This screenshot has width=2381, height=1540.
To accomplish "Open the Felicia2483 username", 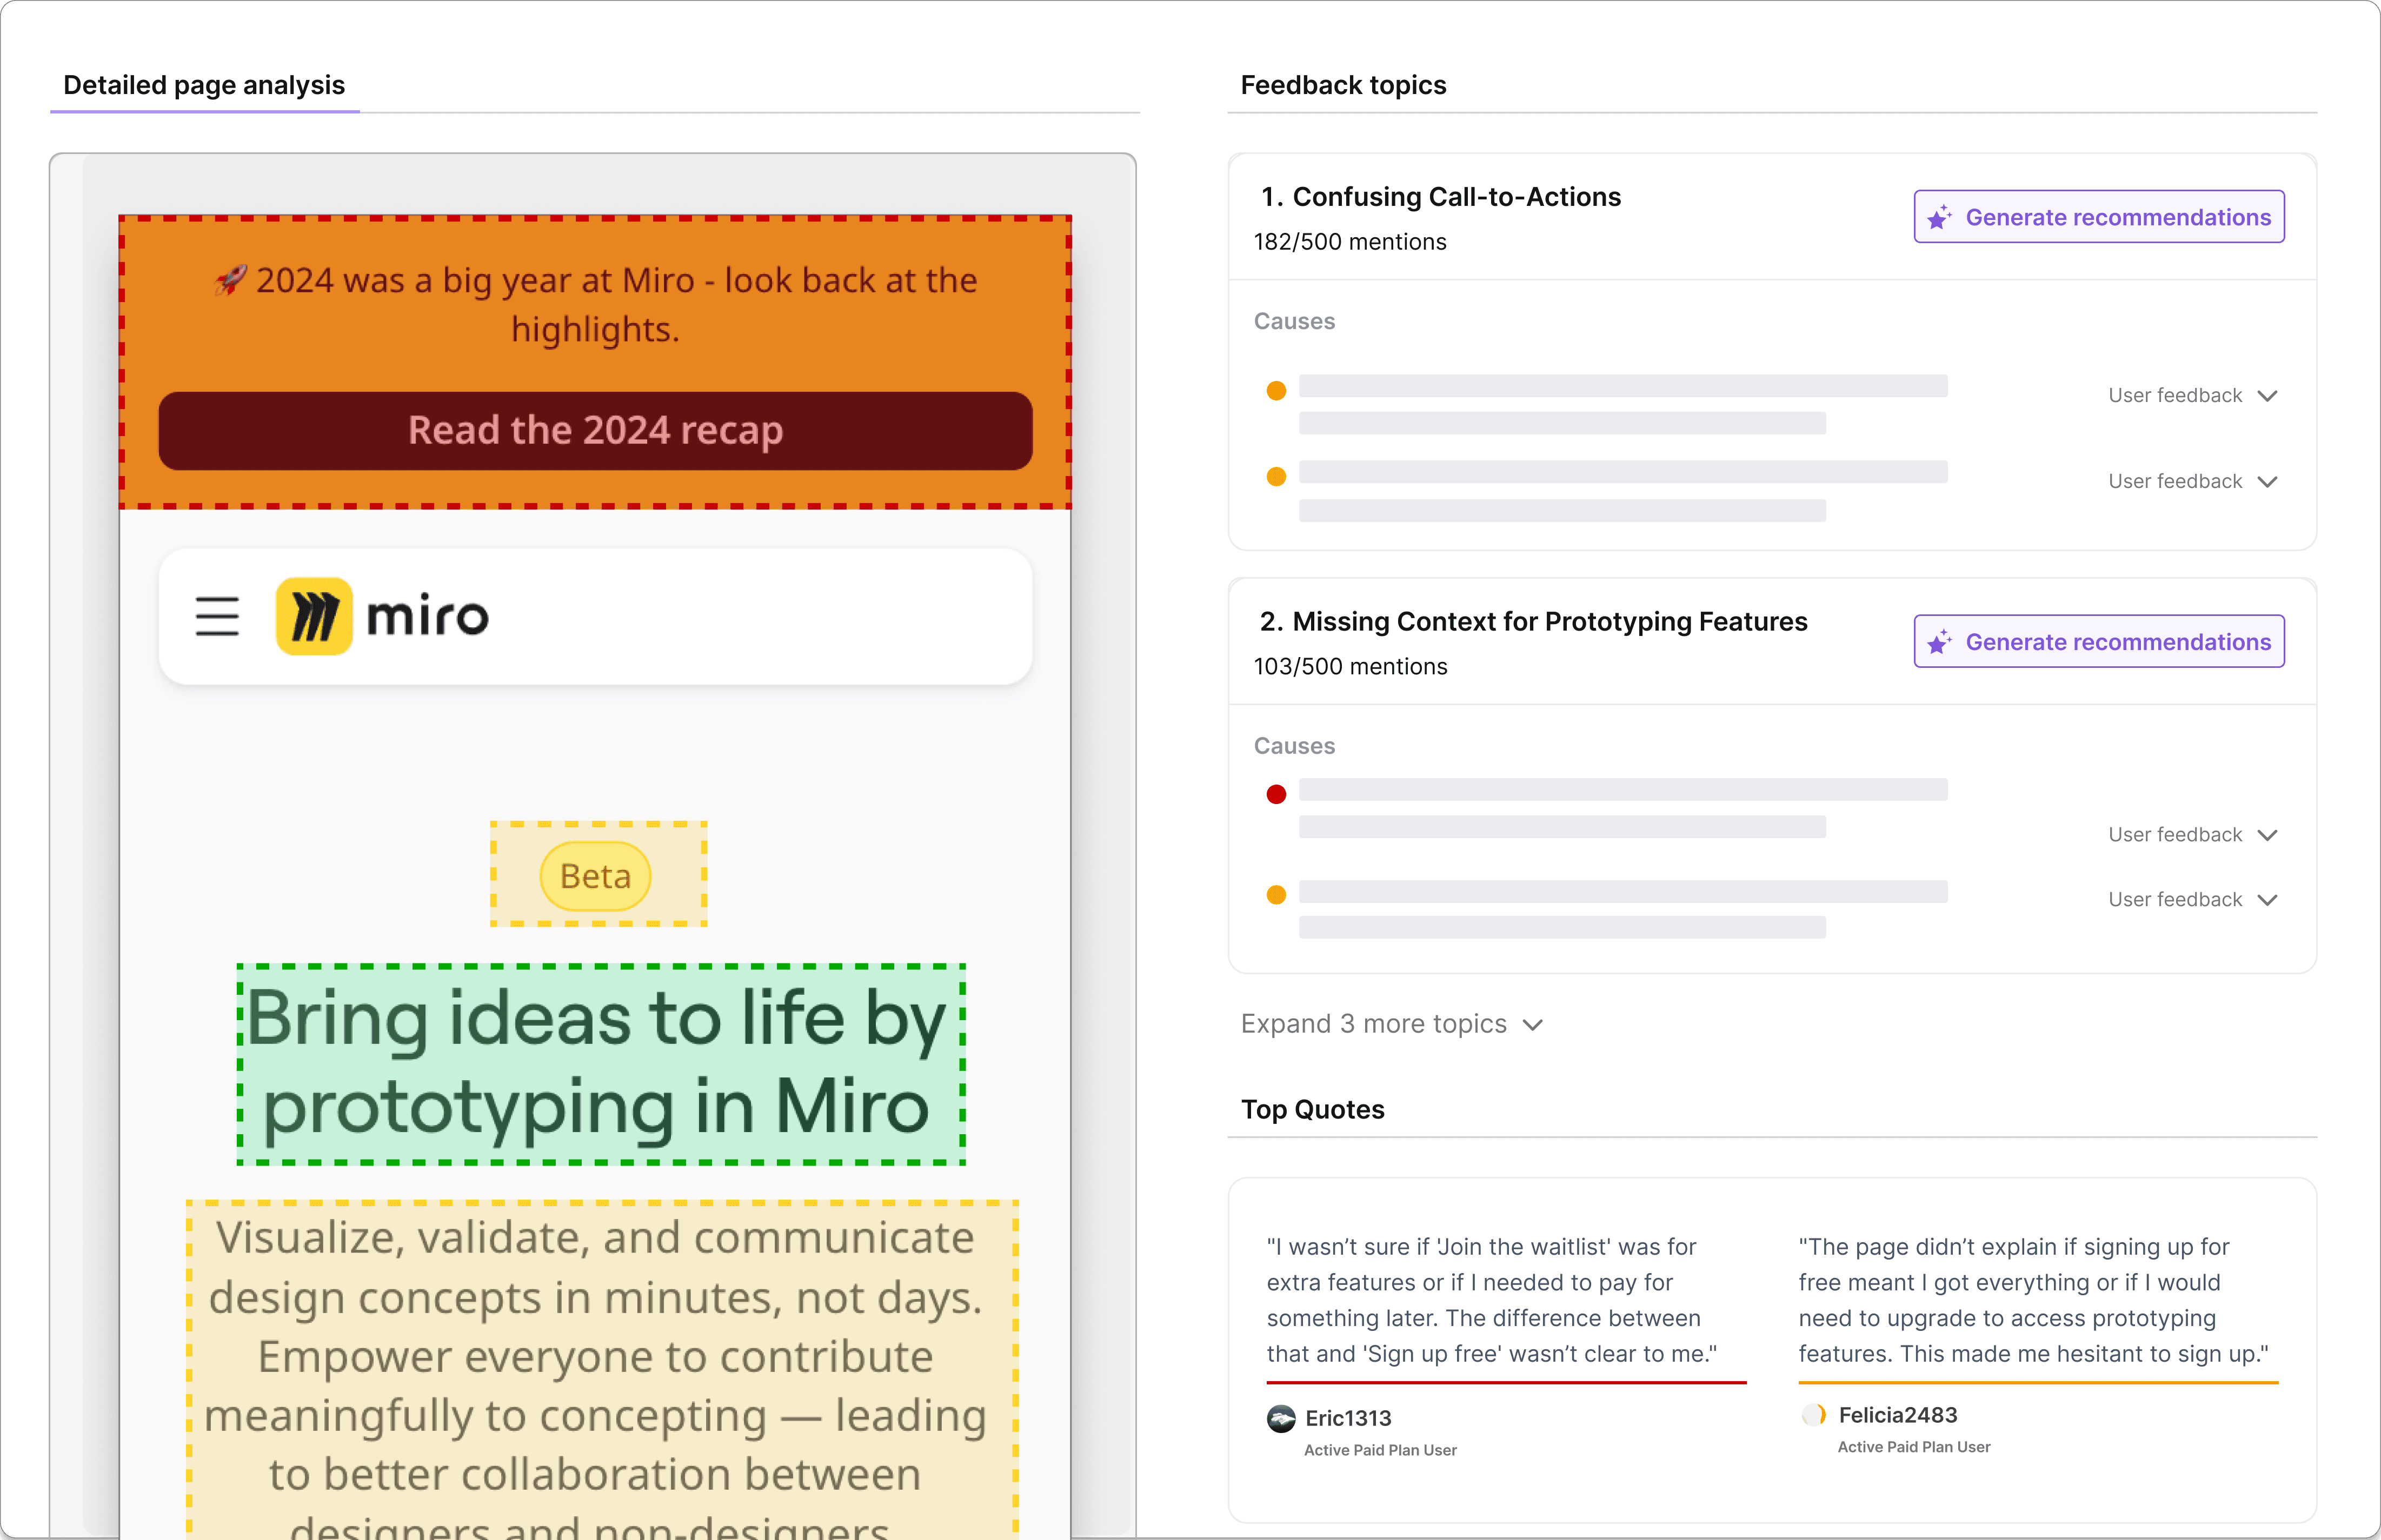I will (1898, 1415).
